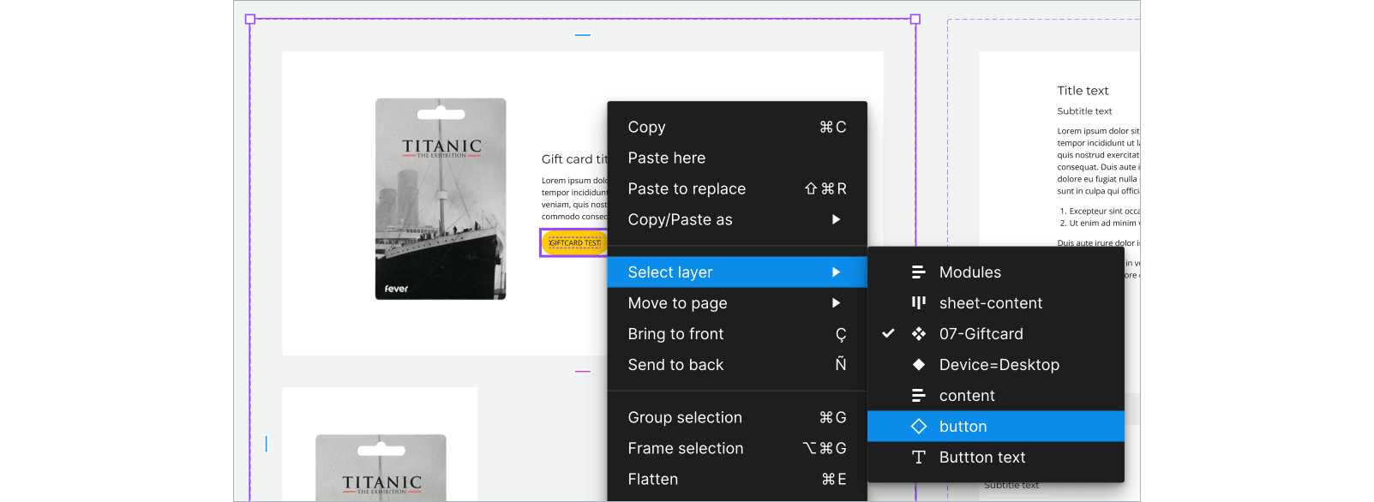Viewport: 1374px width, 502px height.
Task: Click the yellow GIFTCARD TEST button on canvas
Action: [x=574, y=242]
